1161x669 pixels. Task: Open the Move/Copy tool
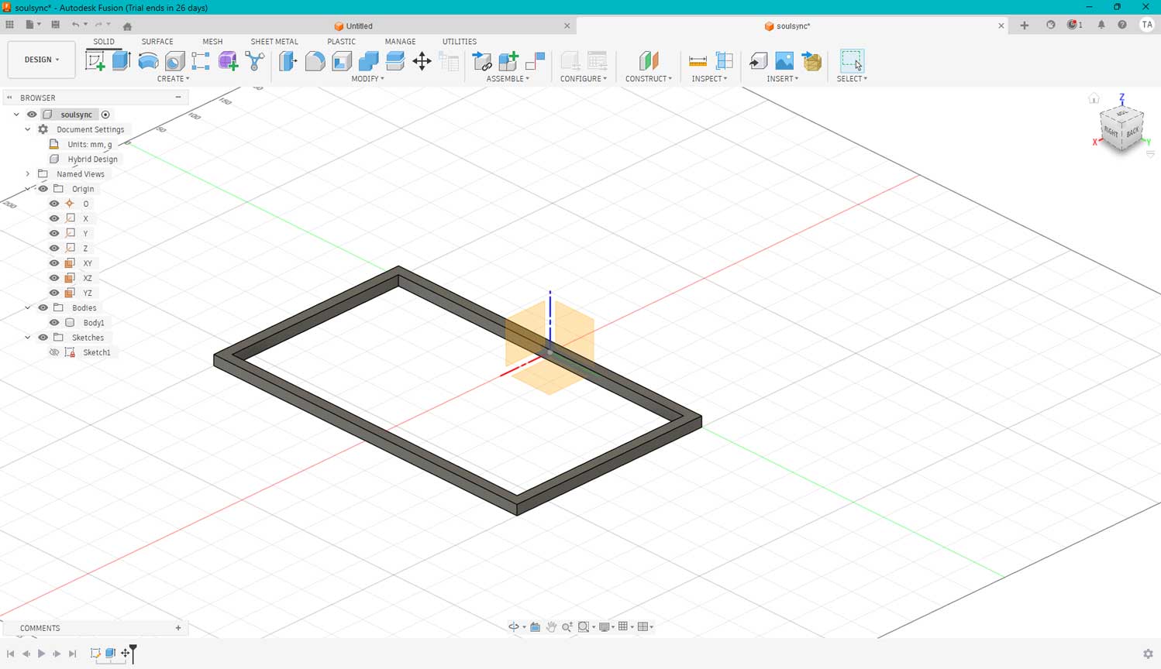tap(422, 61)
